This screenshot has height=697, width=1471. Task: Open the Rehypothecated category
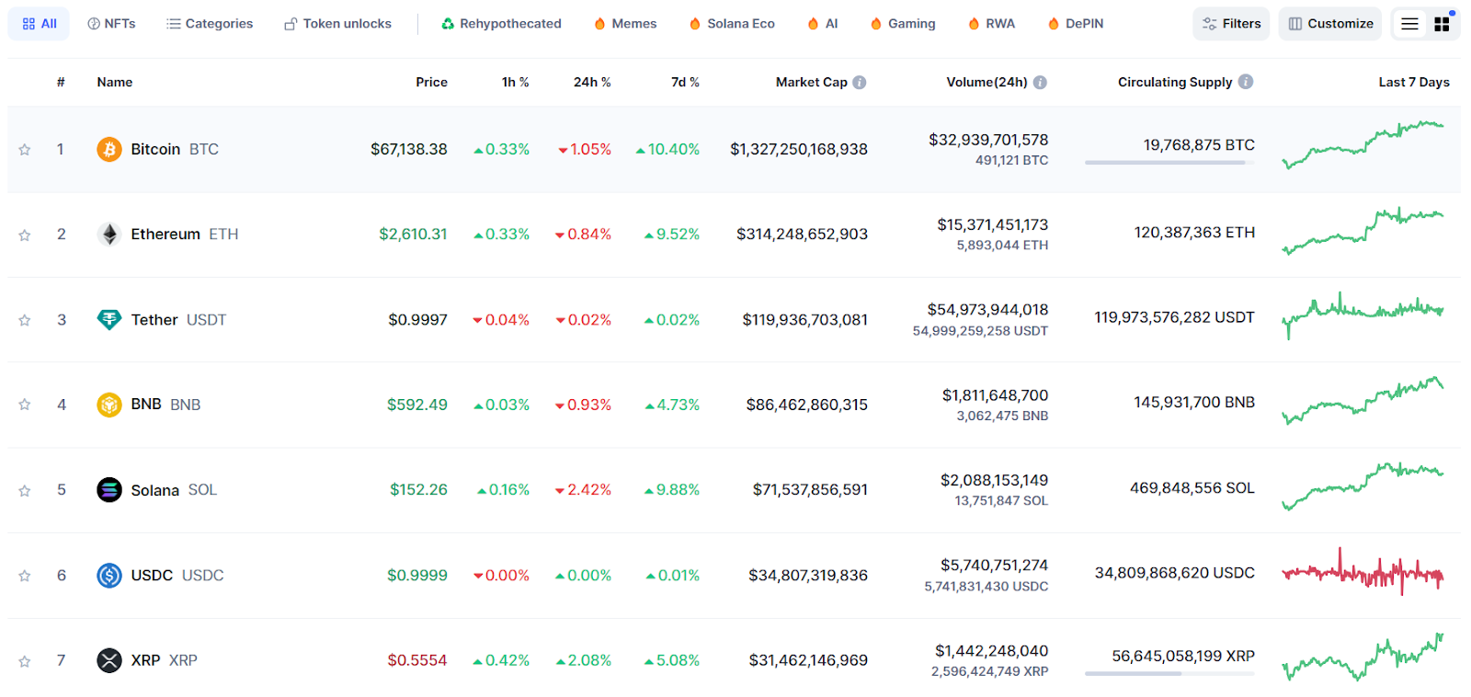point(501,24)
